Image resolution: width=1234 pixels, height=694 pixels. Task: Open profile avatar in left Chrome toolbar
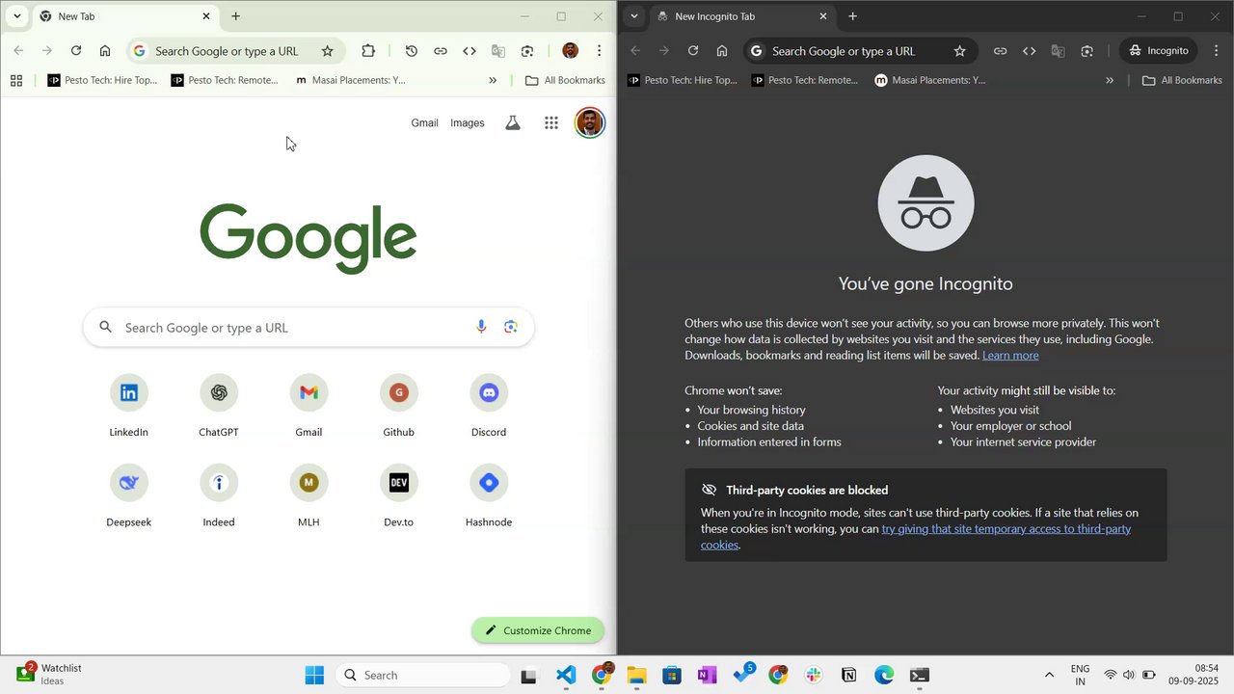[570, 51]
